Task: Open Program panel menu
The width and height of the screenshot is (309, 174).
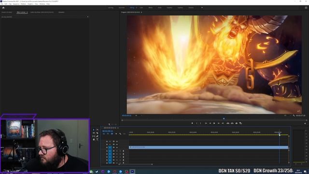Action: click(141, 12)
